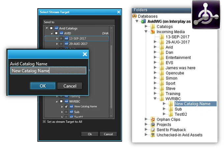Click the folder icon beside James was here
224x149 pixels.
pos(161,68)
